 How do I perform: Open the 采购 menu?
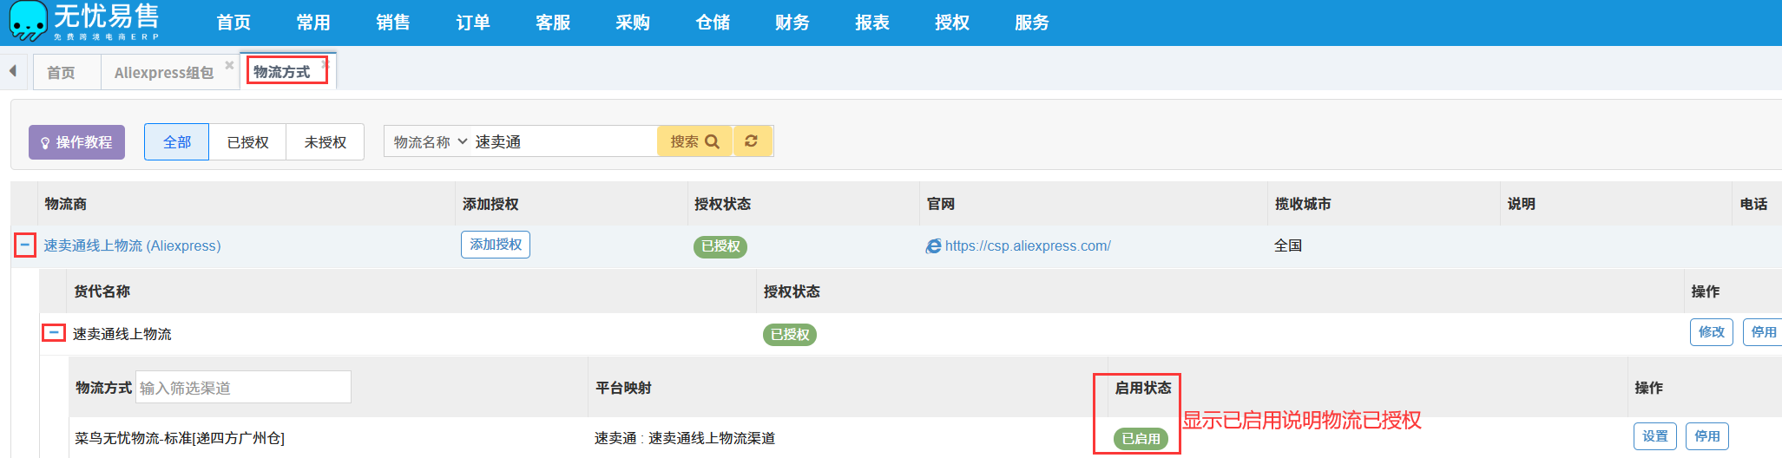tap(633, 23)
